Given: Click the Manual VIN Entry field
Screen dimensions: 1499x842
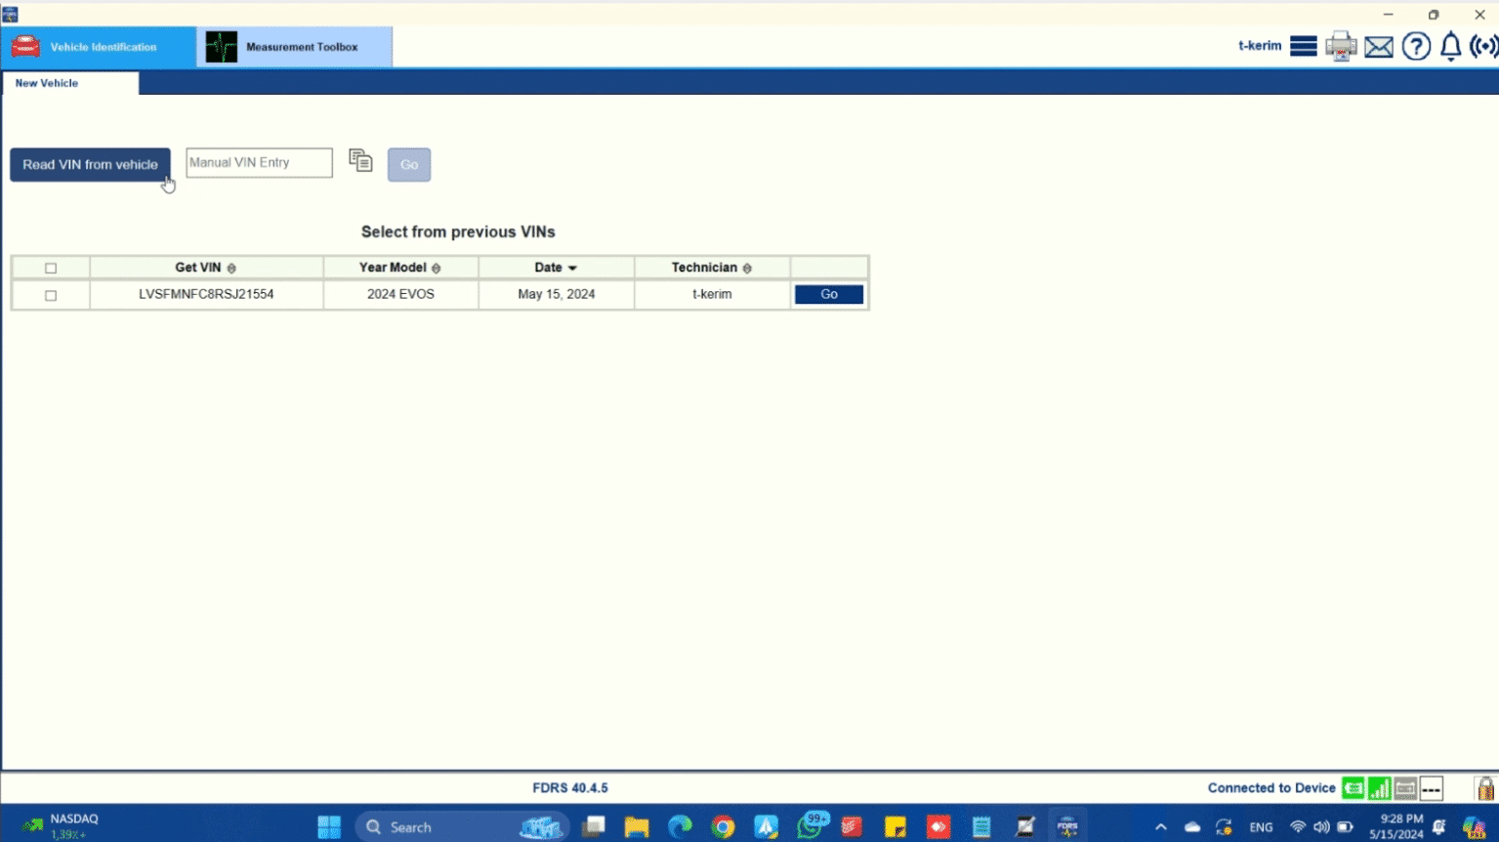Looking at the screenshot, I should pos(259,162).
